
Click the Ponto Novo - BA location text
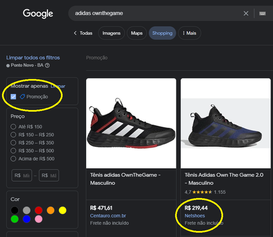pyautogui.click(x=27, y=65)
